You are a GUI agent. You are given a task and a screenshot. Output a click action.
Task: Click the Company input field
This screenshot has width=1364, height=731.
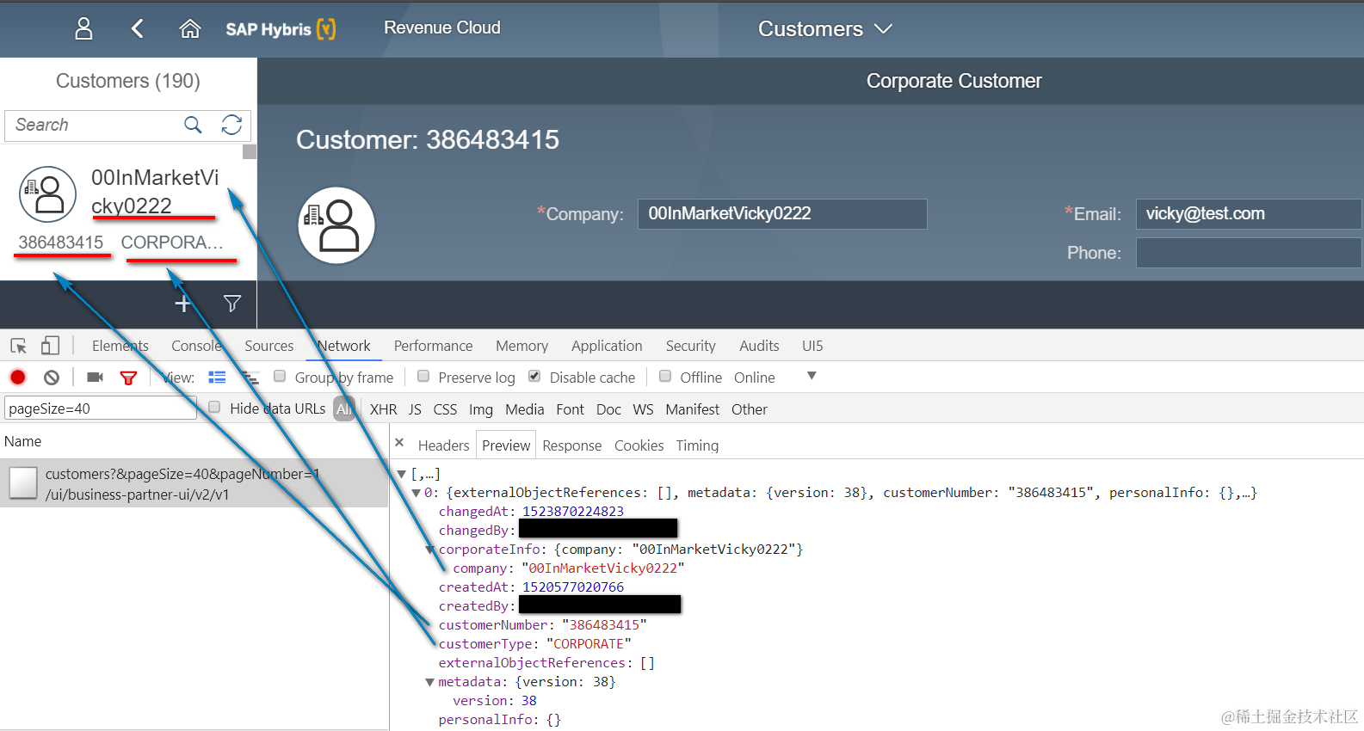click(x=781, y=214)
